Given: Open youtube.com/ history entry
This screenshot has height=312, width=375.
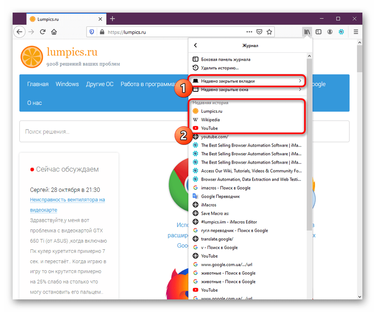Looking at the screenshot, I should (247, 137).
